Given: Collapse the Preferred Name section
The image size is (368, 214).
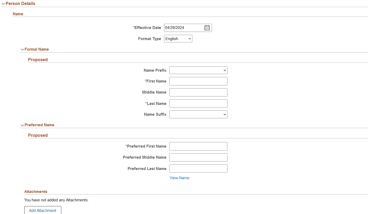Looking at the screenshot, I should tap(22, 125).
